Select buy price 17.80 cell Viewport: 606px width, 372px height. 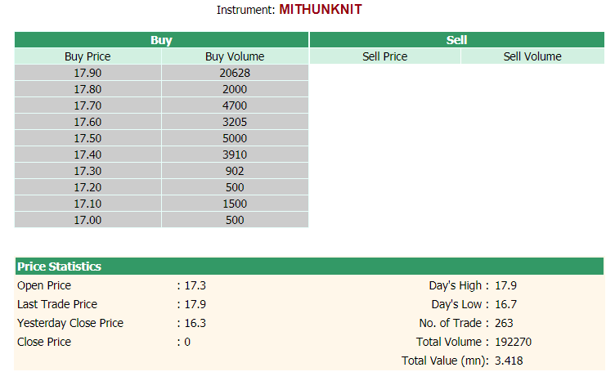[x=88, y=89]
